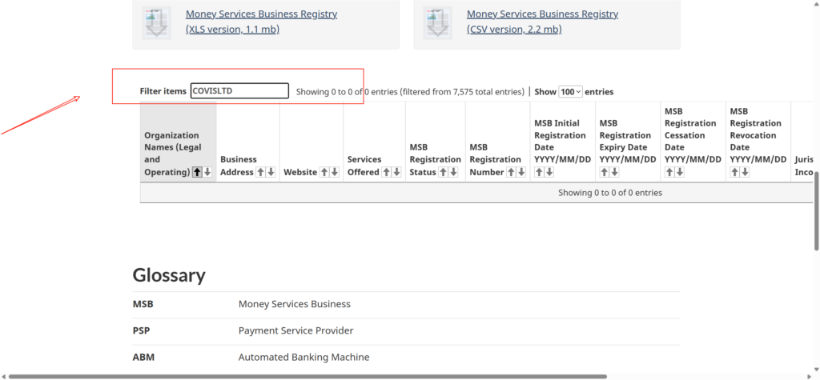This screenshot has height=380, width=820.
Task: Click Website column descending sort arrow
Action: coord(334,172)
